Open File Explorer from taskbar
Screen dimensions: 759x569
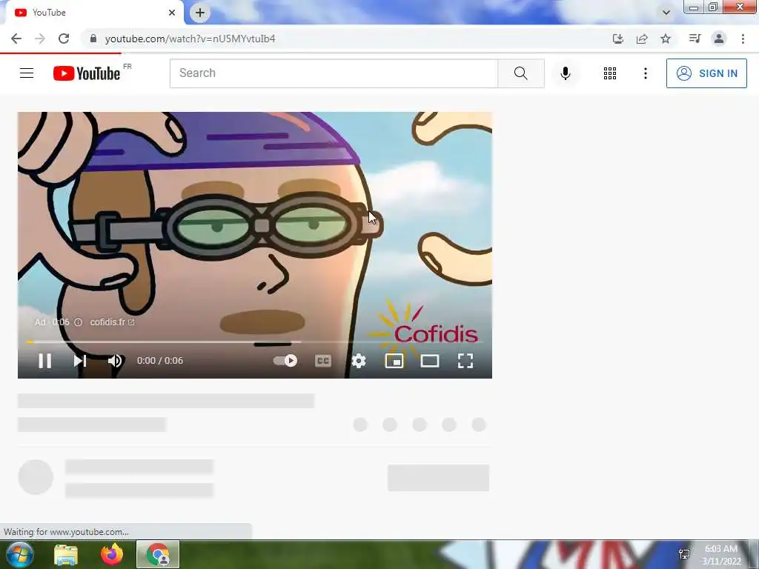[66, 554]
